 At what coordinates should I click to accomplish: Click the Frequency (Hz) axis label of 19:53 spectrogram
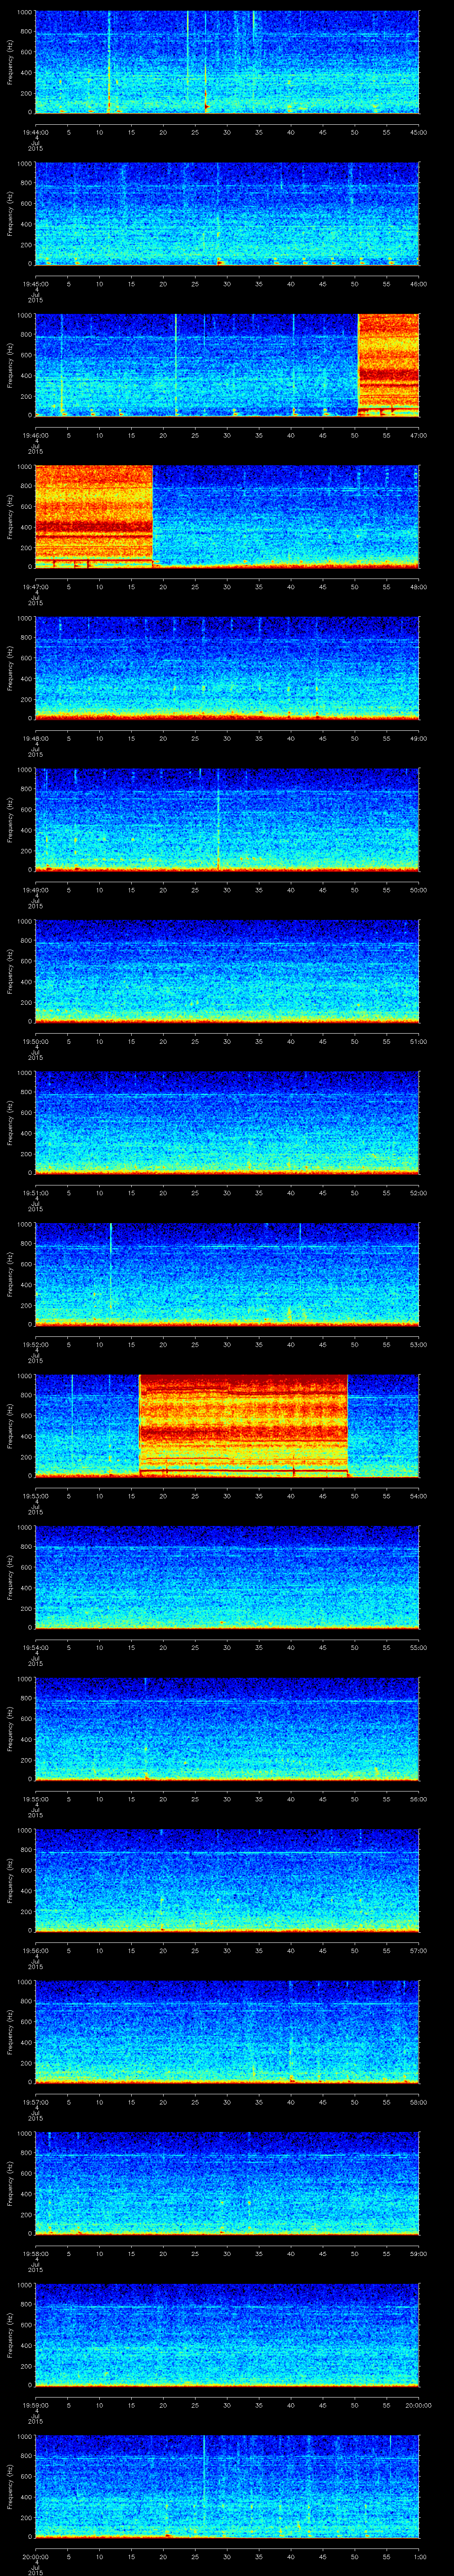10,1425
